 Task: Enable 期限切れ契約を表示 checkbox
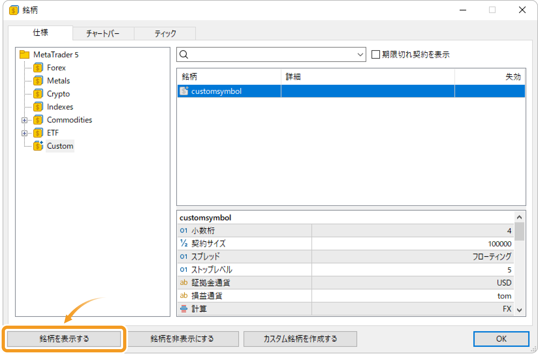pyautogui.click(x=376, y=54)
